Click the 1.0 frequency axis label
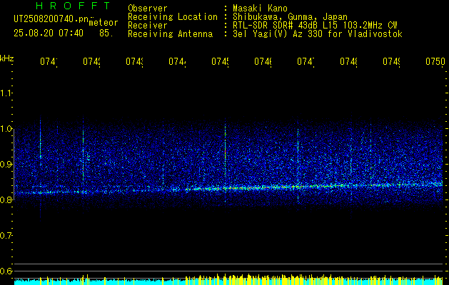Image resolution: width=449 pixels, height=285 pixels. coord(6,129)
